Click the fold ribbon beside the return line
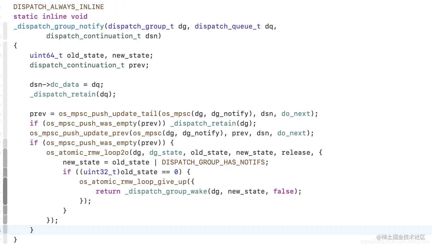This screenshot has height=247, width=432. click(5, 191)
